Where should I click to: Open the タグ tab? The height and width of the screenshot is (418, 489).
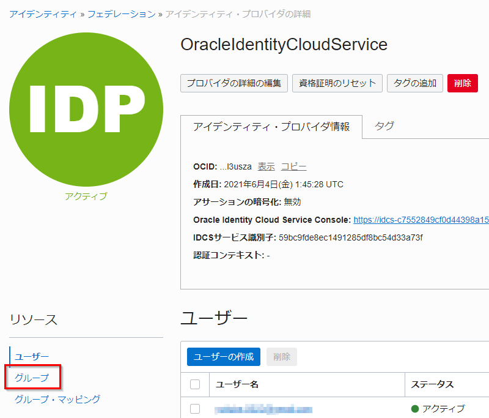(x=384, y=126)
